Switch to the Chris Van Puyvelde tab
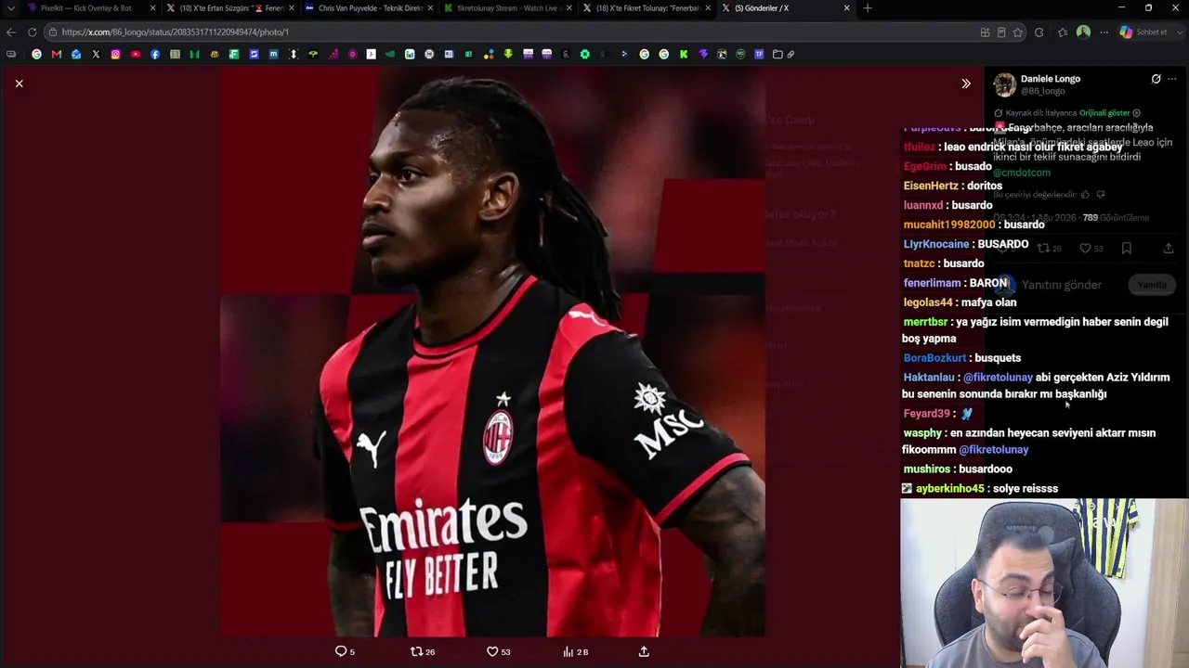 coord(368,8)
